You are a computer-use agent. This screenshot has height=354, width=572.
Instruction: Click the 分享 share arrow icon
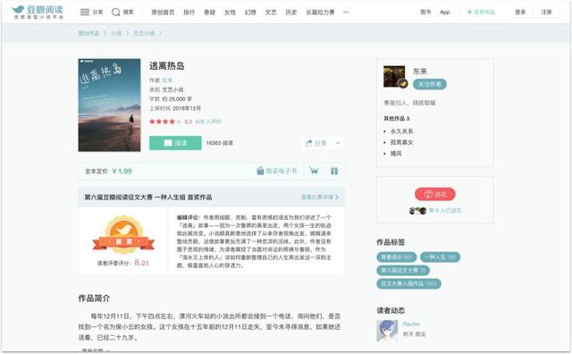point(308,143)
